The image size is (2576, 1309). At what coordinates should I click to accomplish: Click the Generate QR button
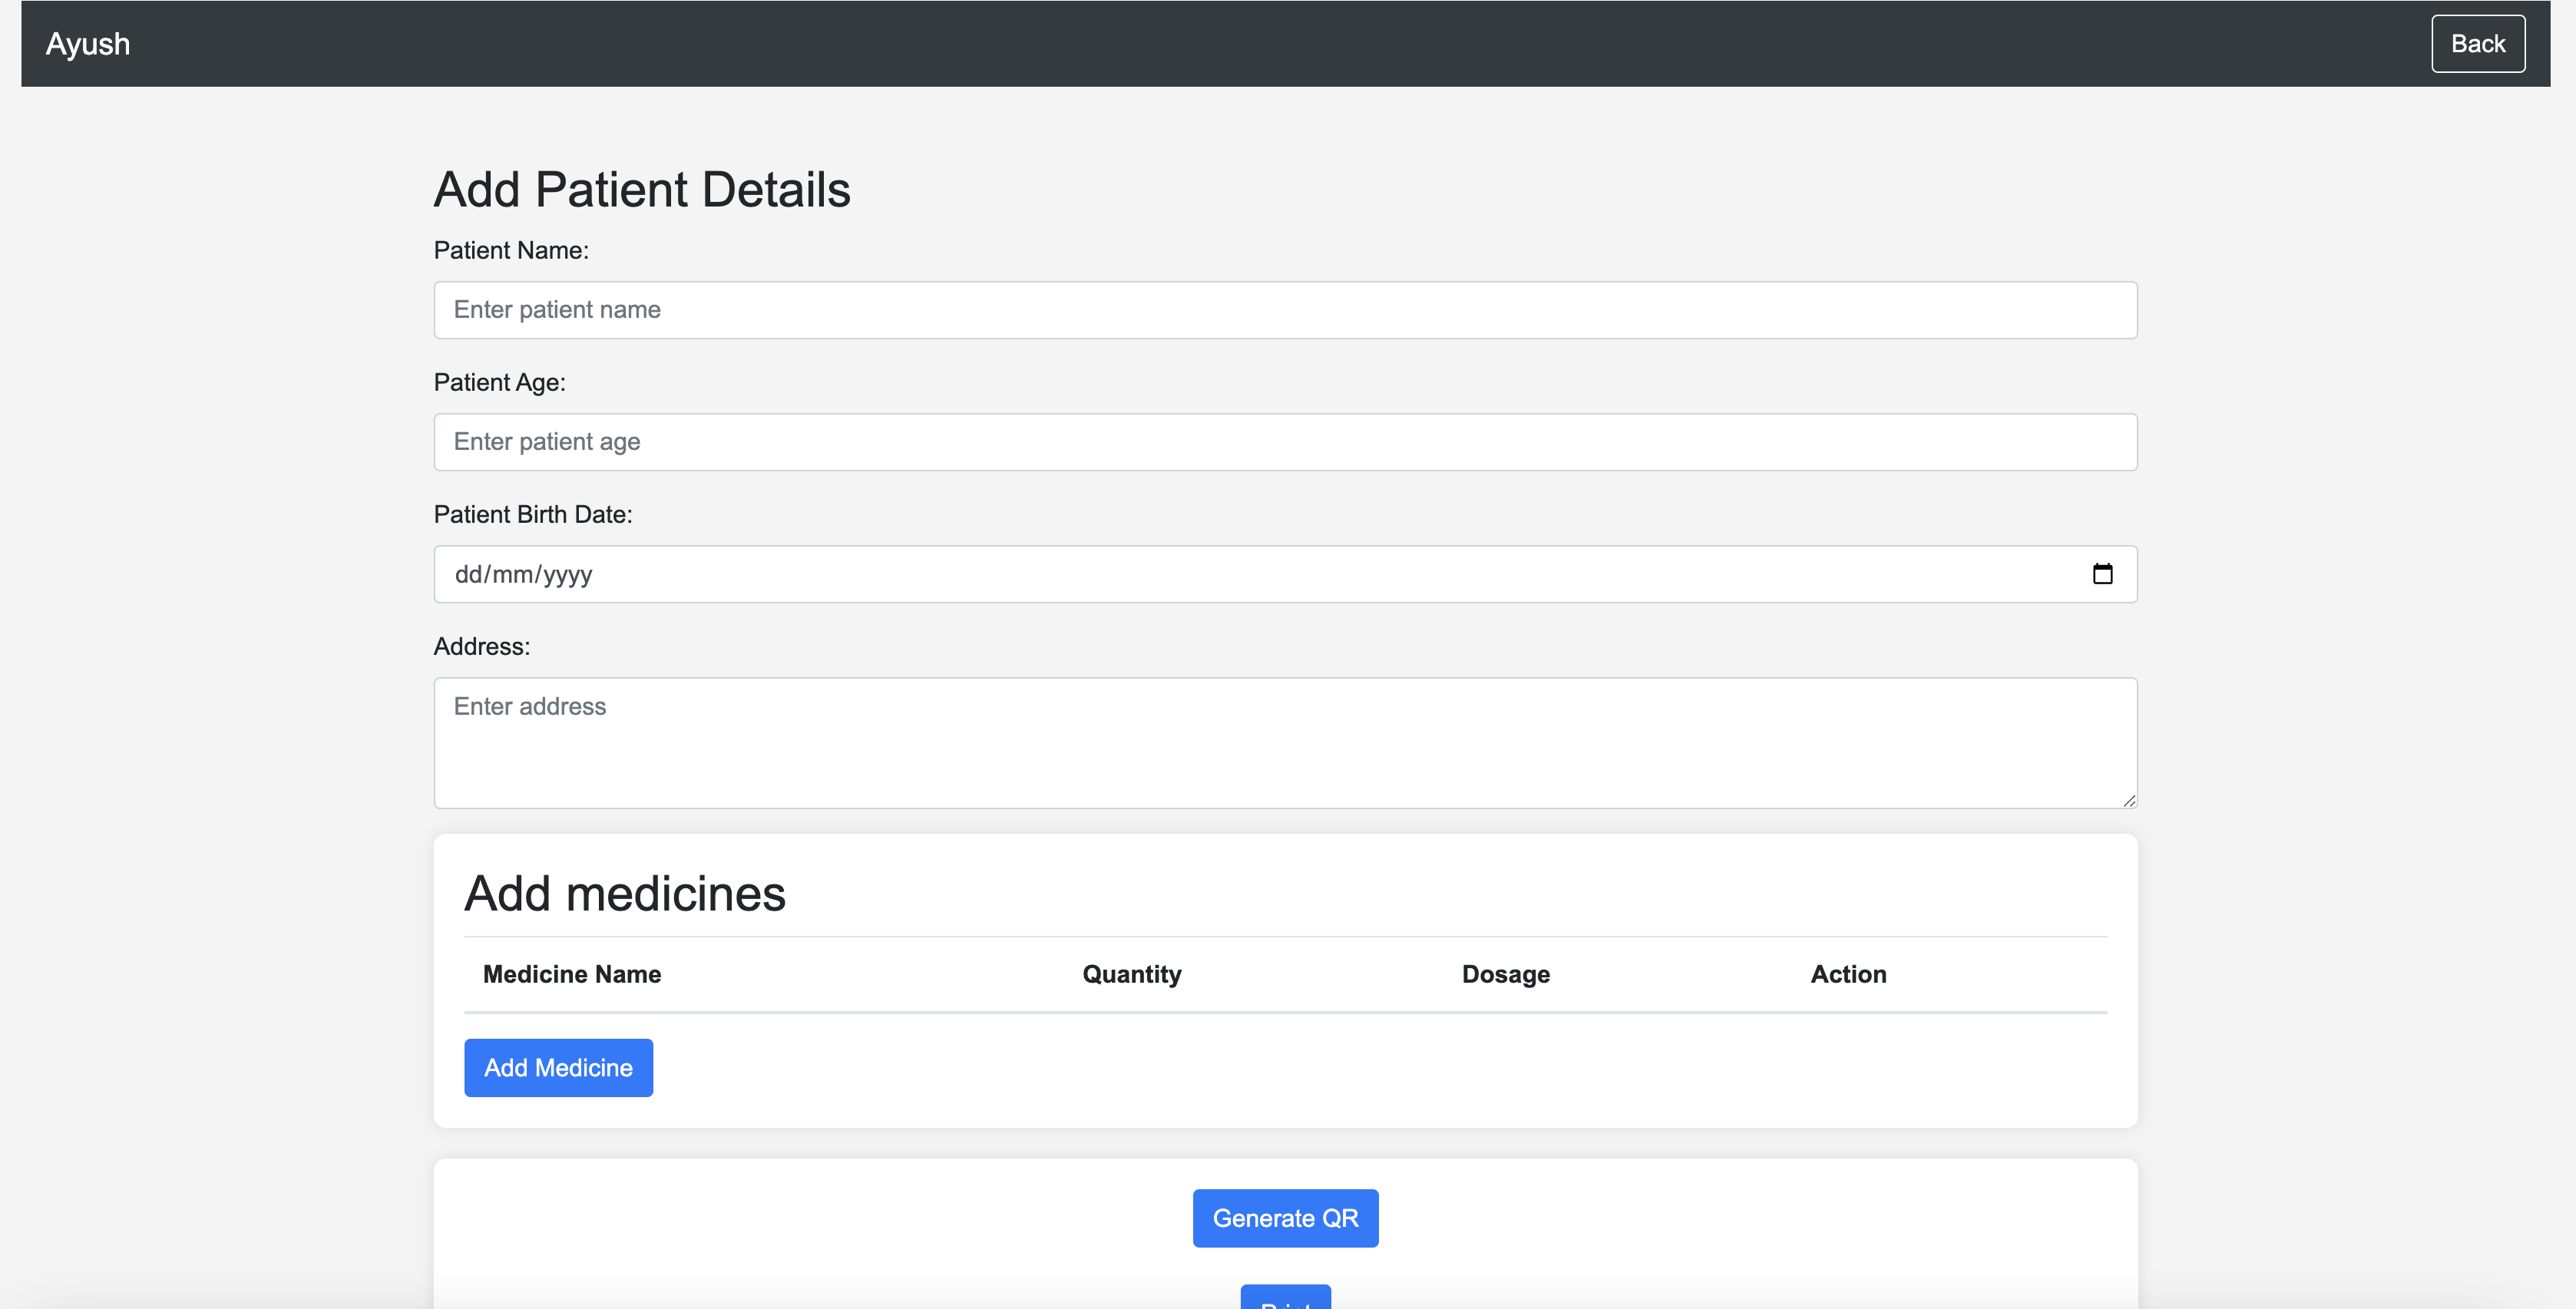tap(1285, 1218)
